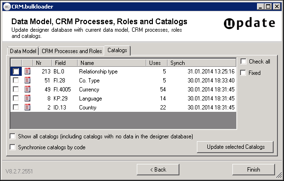Click the CRM.bulkloader title bar icon
Image resolution: width=284 pixels, height=181 pixels.
(7, 7)
